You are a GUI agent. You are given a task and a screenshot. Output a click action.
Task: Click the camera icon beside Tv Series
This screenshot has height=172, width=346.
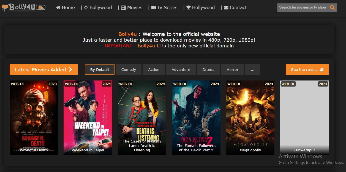[x=154, y=7]
